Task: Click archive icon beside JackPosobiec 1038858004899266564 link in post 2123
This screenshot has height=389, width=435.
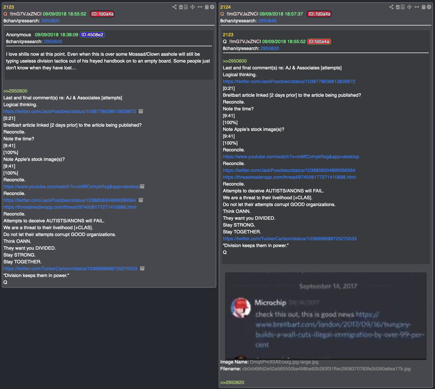Action: [141, 200]
